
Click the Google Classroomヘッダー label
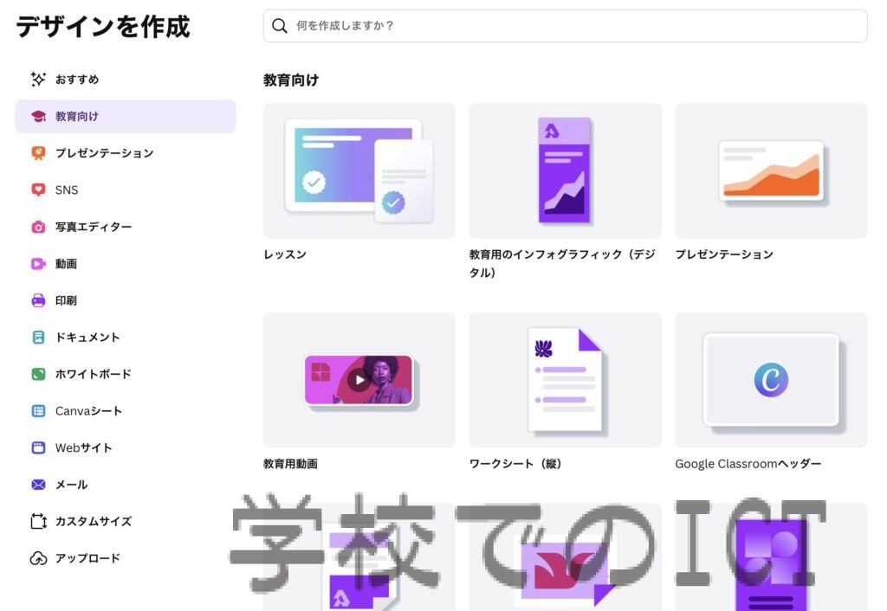click(748, 464)
